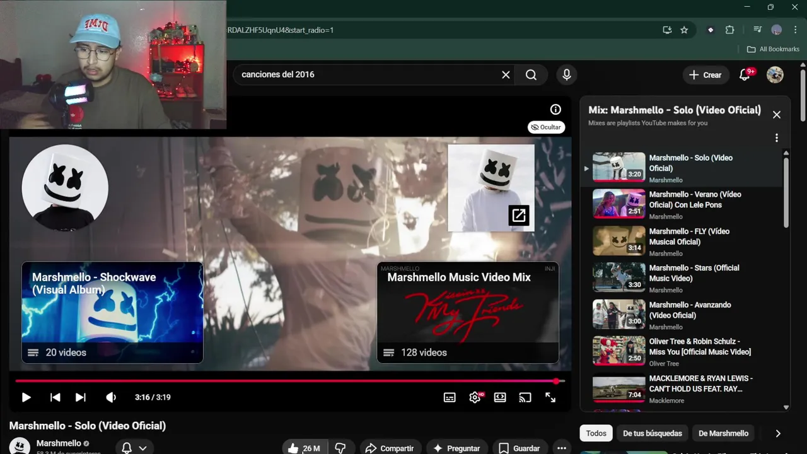Click the Preguntar button
The height and width of the screenshot is (454, 807).
tap(456, 448)
